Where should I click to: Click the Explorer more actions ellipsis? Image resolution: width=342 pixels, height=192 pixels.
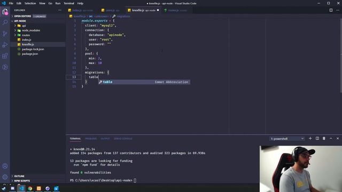click(60, 10)
